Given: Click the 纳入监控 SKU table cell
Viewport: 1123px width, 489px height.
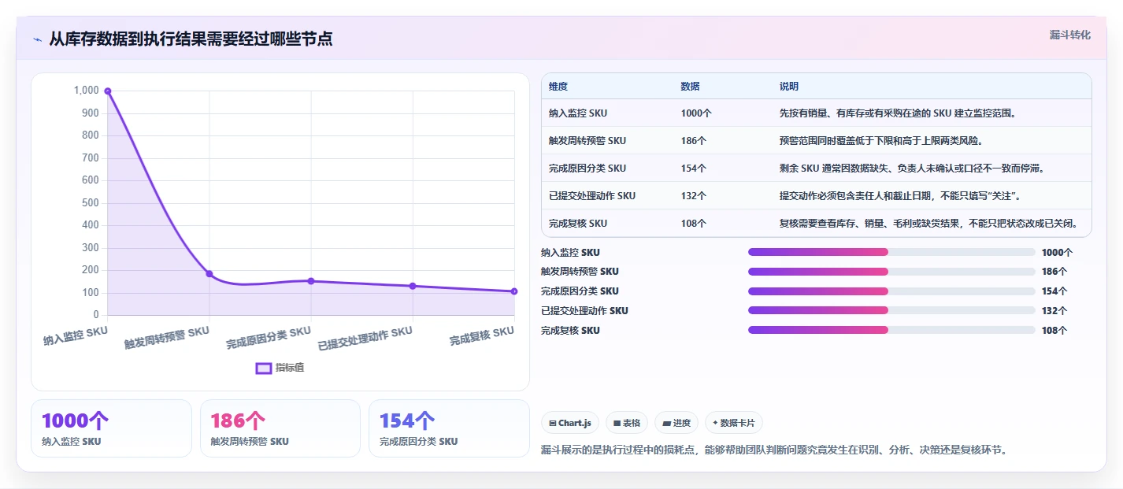Looking at the screenshot, I should pos(578,113).
